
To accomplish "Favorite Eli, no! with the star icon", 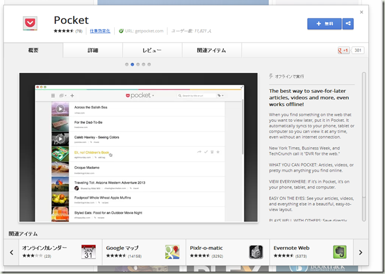I will (218, 152).
